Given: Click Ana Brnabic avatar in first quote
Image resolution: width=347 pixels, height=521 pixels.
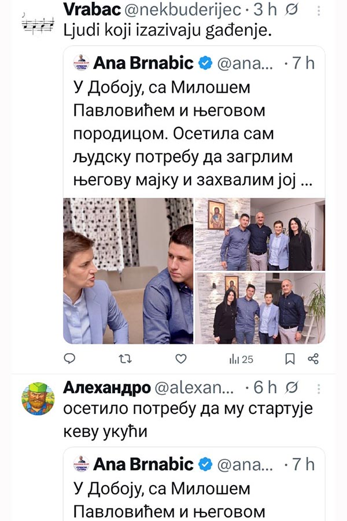Looking at the screenshot, I should pyautogui.click(x=82, y=63).
